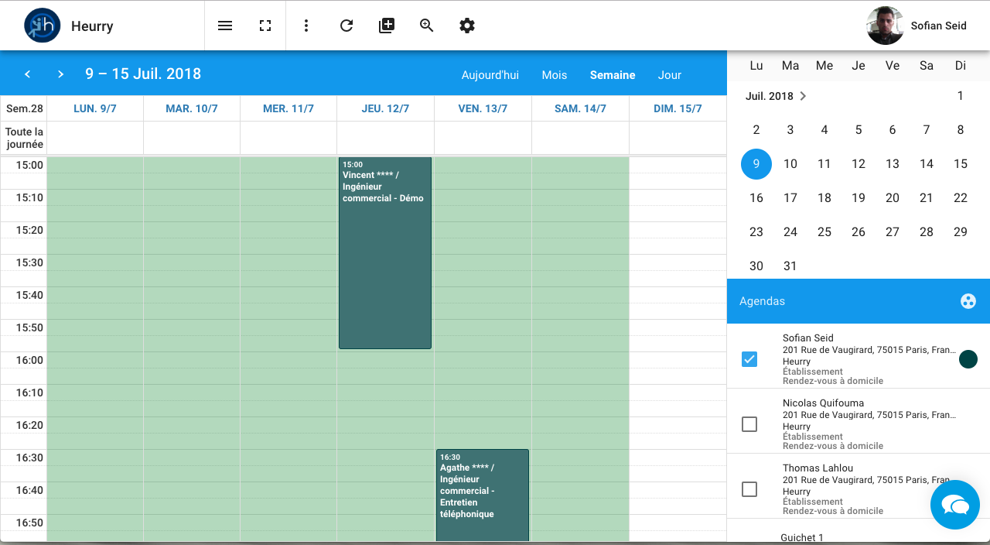Go to previous week arrow
The image size is (990, 545).
pyautogui.click(x=28, y=74)
